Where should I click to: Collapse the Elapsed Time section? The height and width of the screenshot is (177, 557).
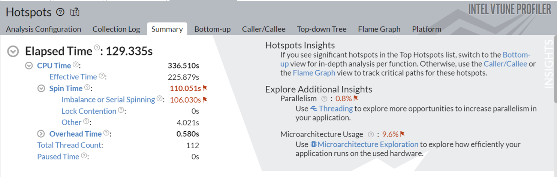[13, 52]
